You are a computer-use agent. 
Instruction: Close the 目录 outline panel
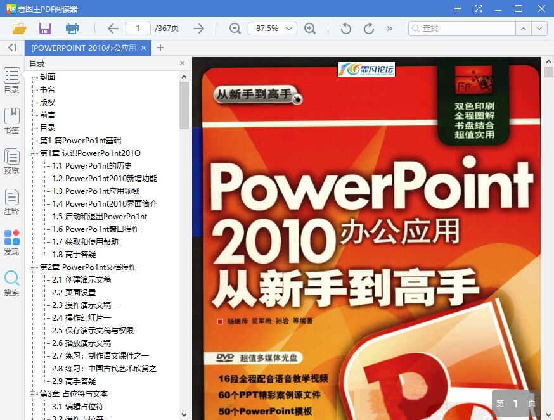182,63
